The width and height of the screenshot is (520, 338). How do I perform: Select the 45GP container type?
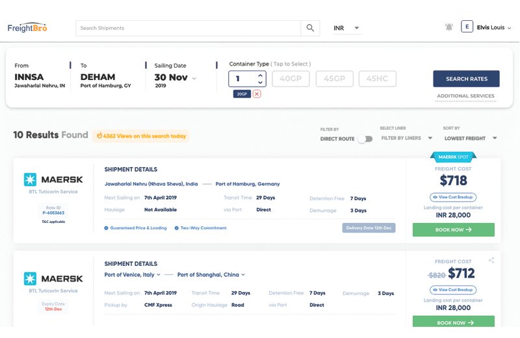click(335, 79)
